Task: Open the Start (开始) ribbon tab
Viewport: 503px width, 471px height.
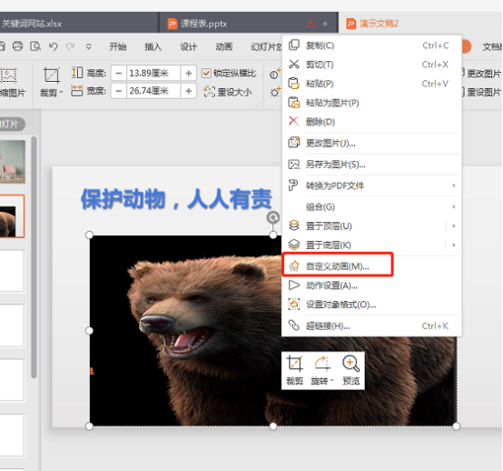Action: [118, 47]
